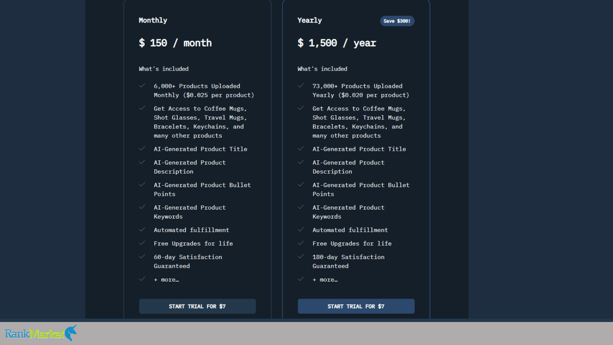
Task: Click the Yearly checkmark for AI-Generated Product Keywords
Action: [301, 207]
